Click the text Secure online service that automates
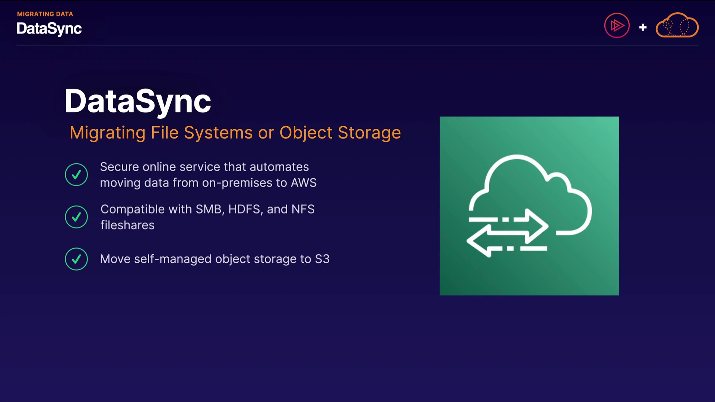Viewport: 715px width, 402px height. (x=204, y=167)
